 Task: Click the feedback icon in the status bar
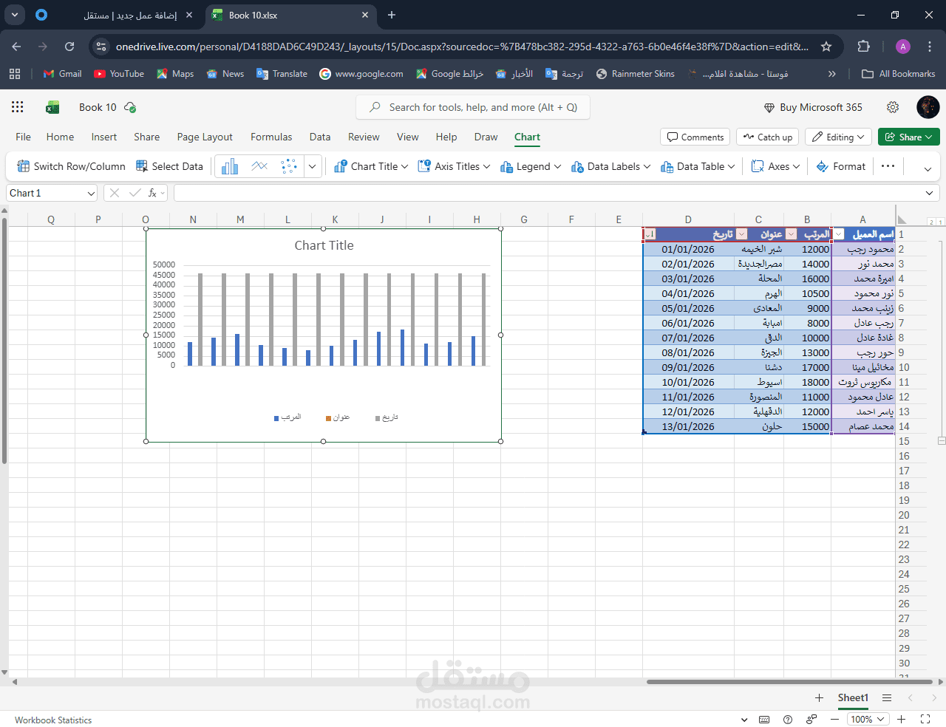(811, 719)
